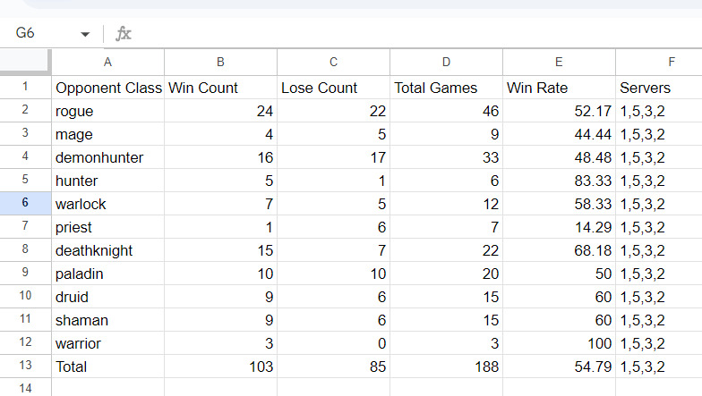Open the Name box dropdown arrow
This screenshot has width=702, height=396.
click(85, 34)
